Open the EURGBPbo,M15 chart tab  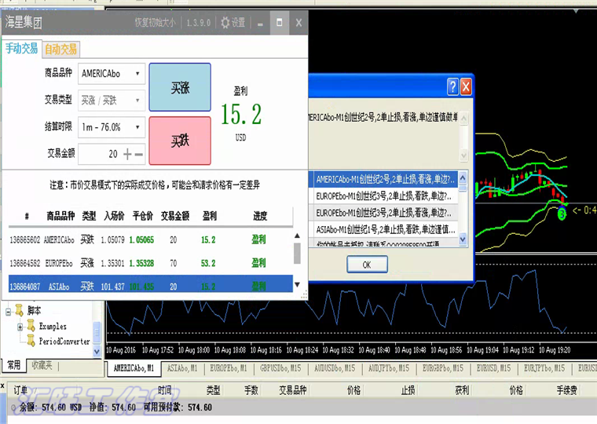(x=442, y=368)
